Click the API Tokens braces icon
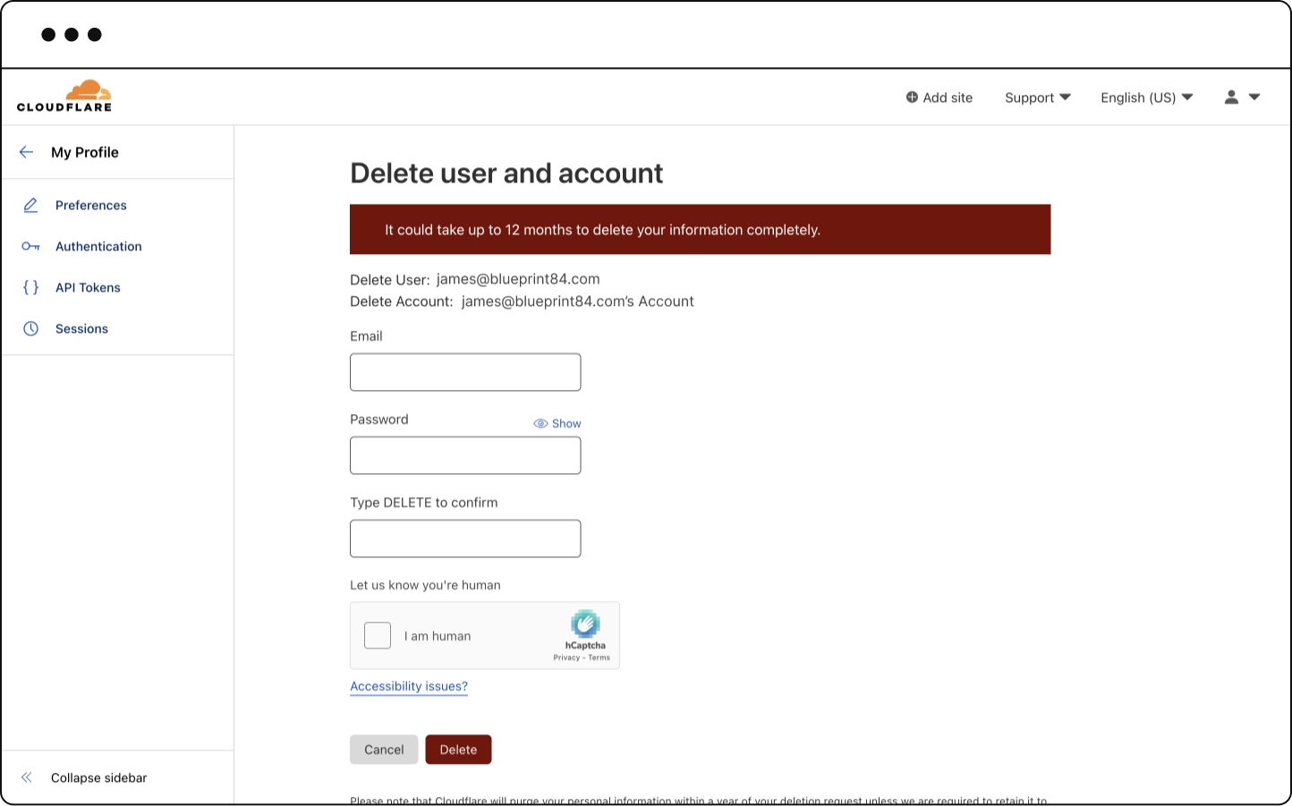 pyautogui.click(x=30, y=287)
